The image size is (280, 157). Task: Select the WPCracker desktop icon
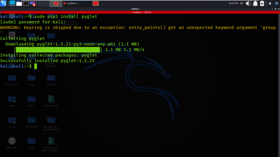pyautogui.click(x=12, y=141)
